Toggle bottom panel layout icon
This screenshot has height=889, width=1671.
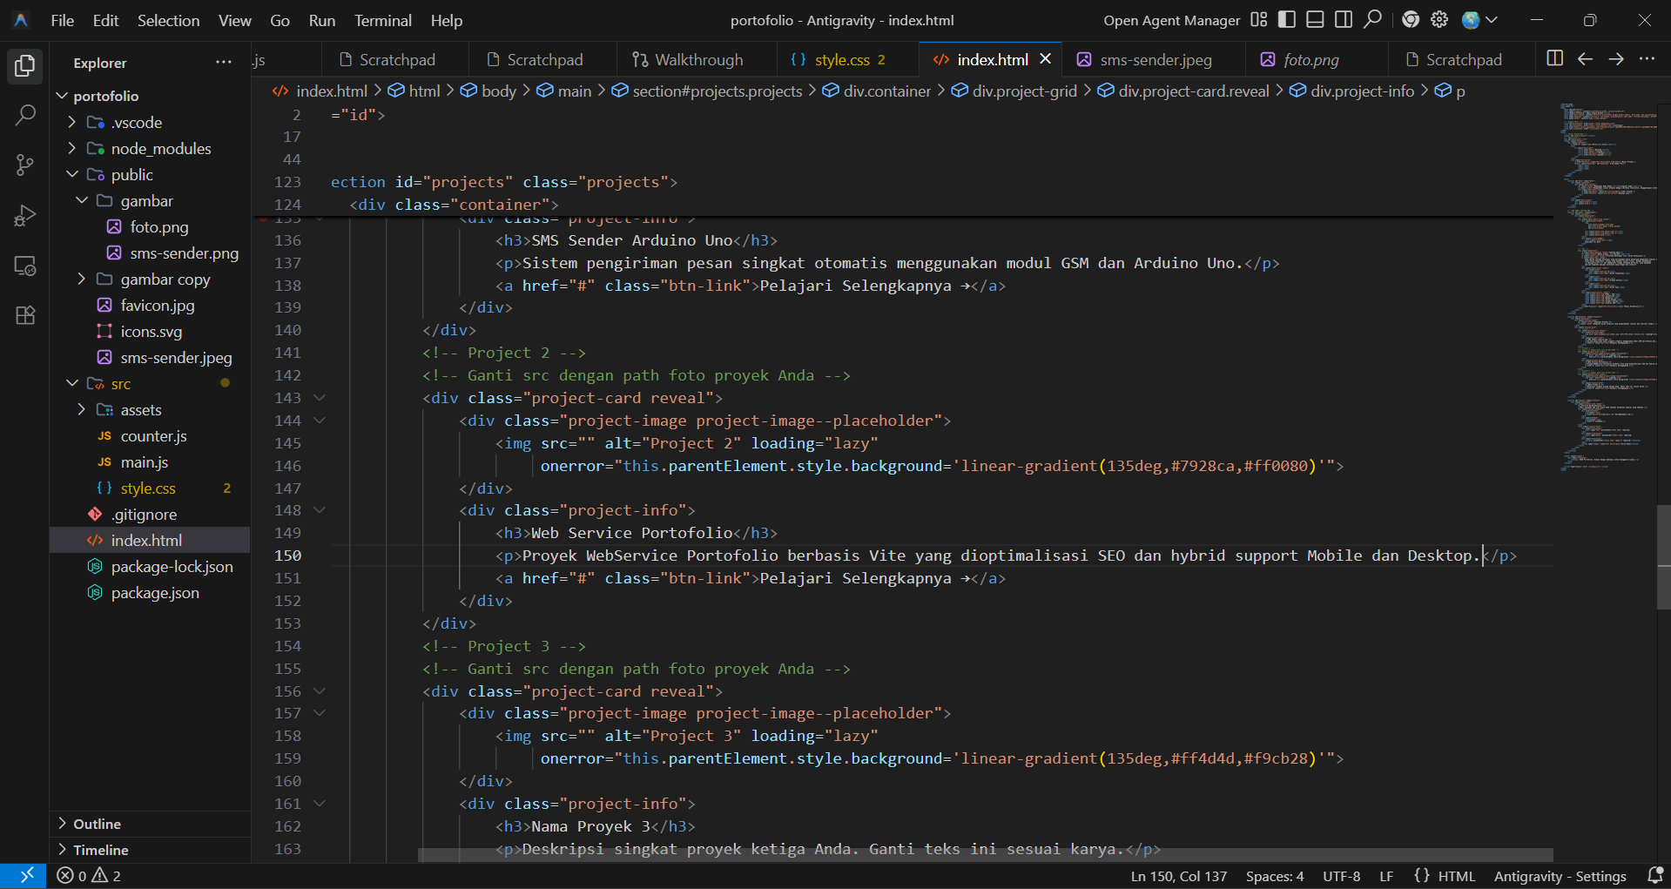(1316, 20)
